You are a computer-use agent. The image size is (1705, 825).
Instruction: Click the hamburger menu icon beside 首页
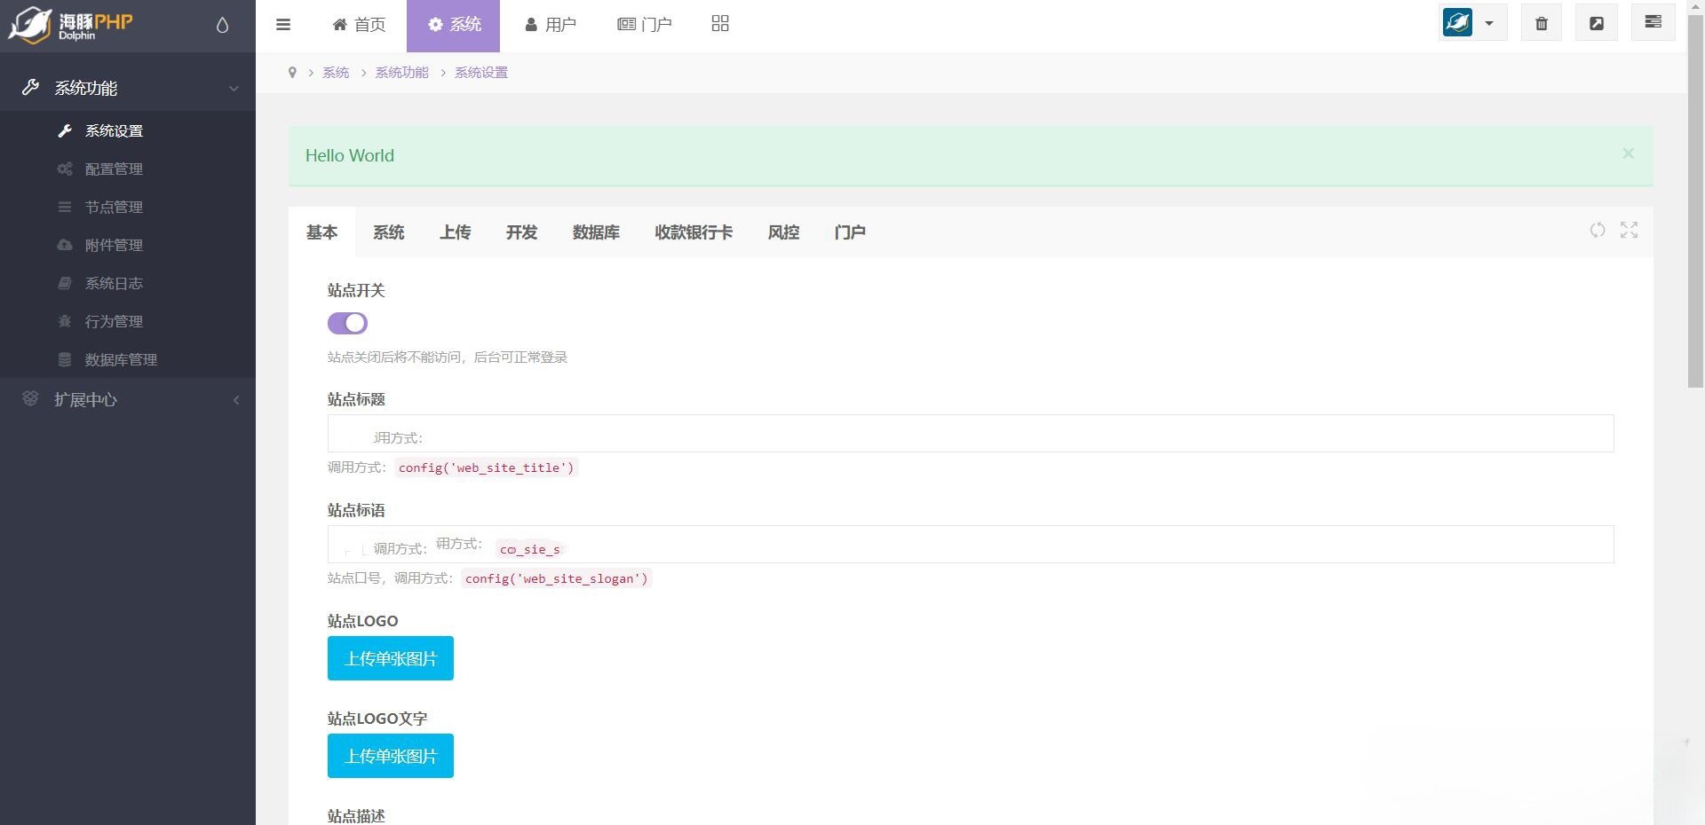[x=283, y=24]
